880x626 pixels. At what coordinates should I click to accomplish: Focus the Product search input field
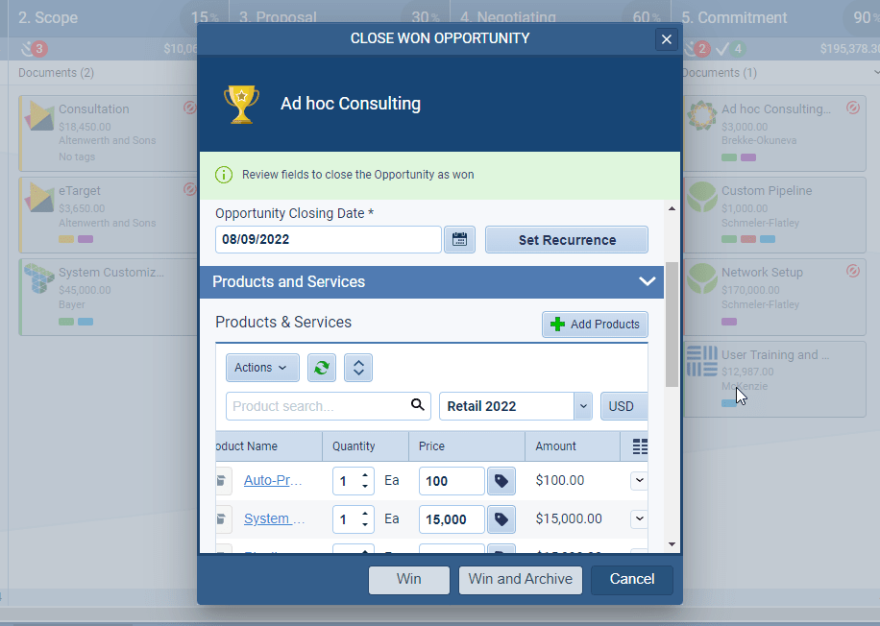point(317,406)
